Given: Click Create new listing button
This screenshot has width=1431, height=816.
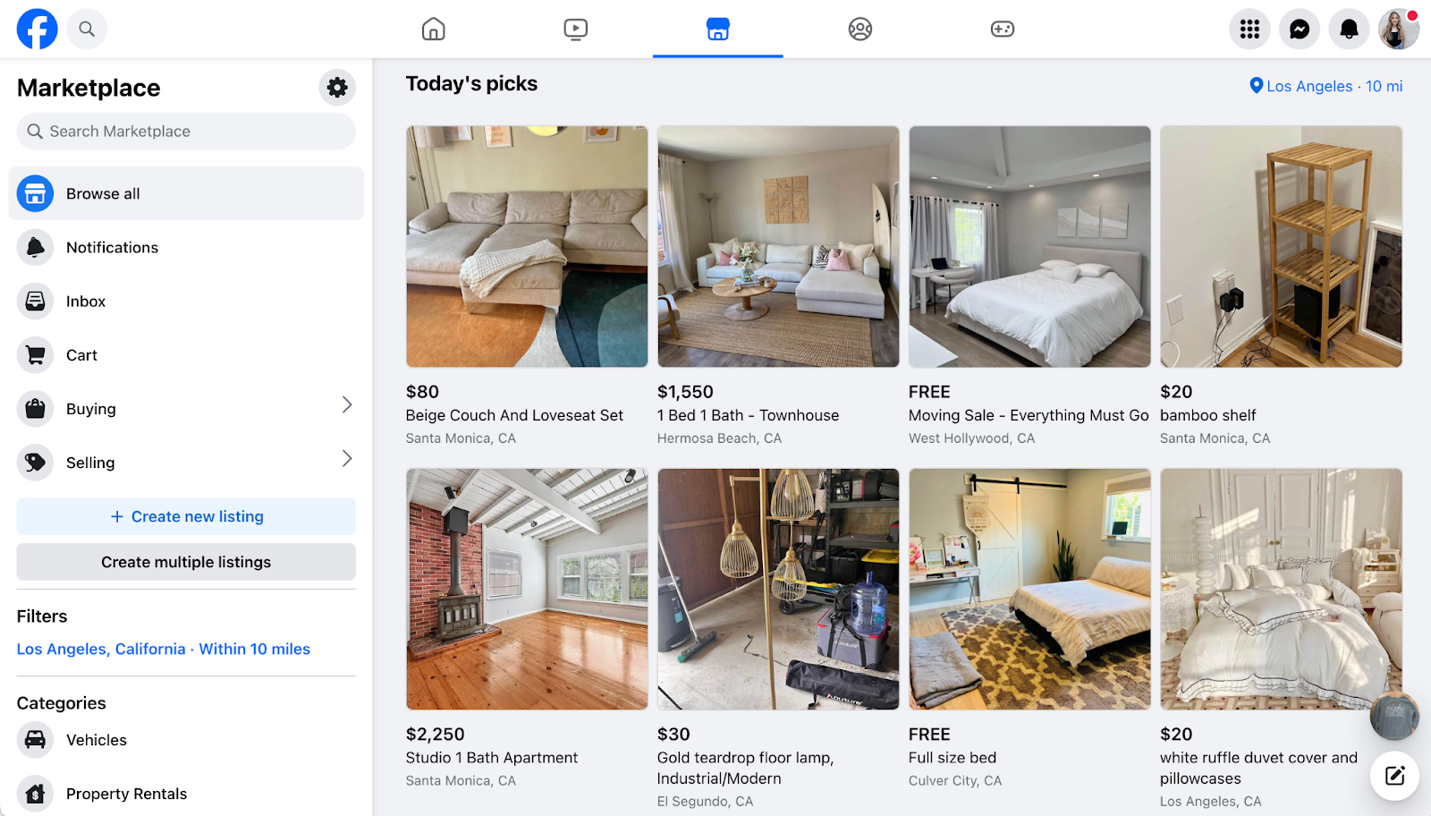Looking at the screenshot, I should point(186,516).
